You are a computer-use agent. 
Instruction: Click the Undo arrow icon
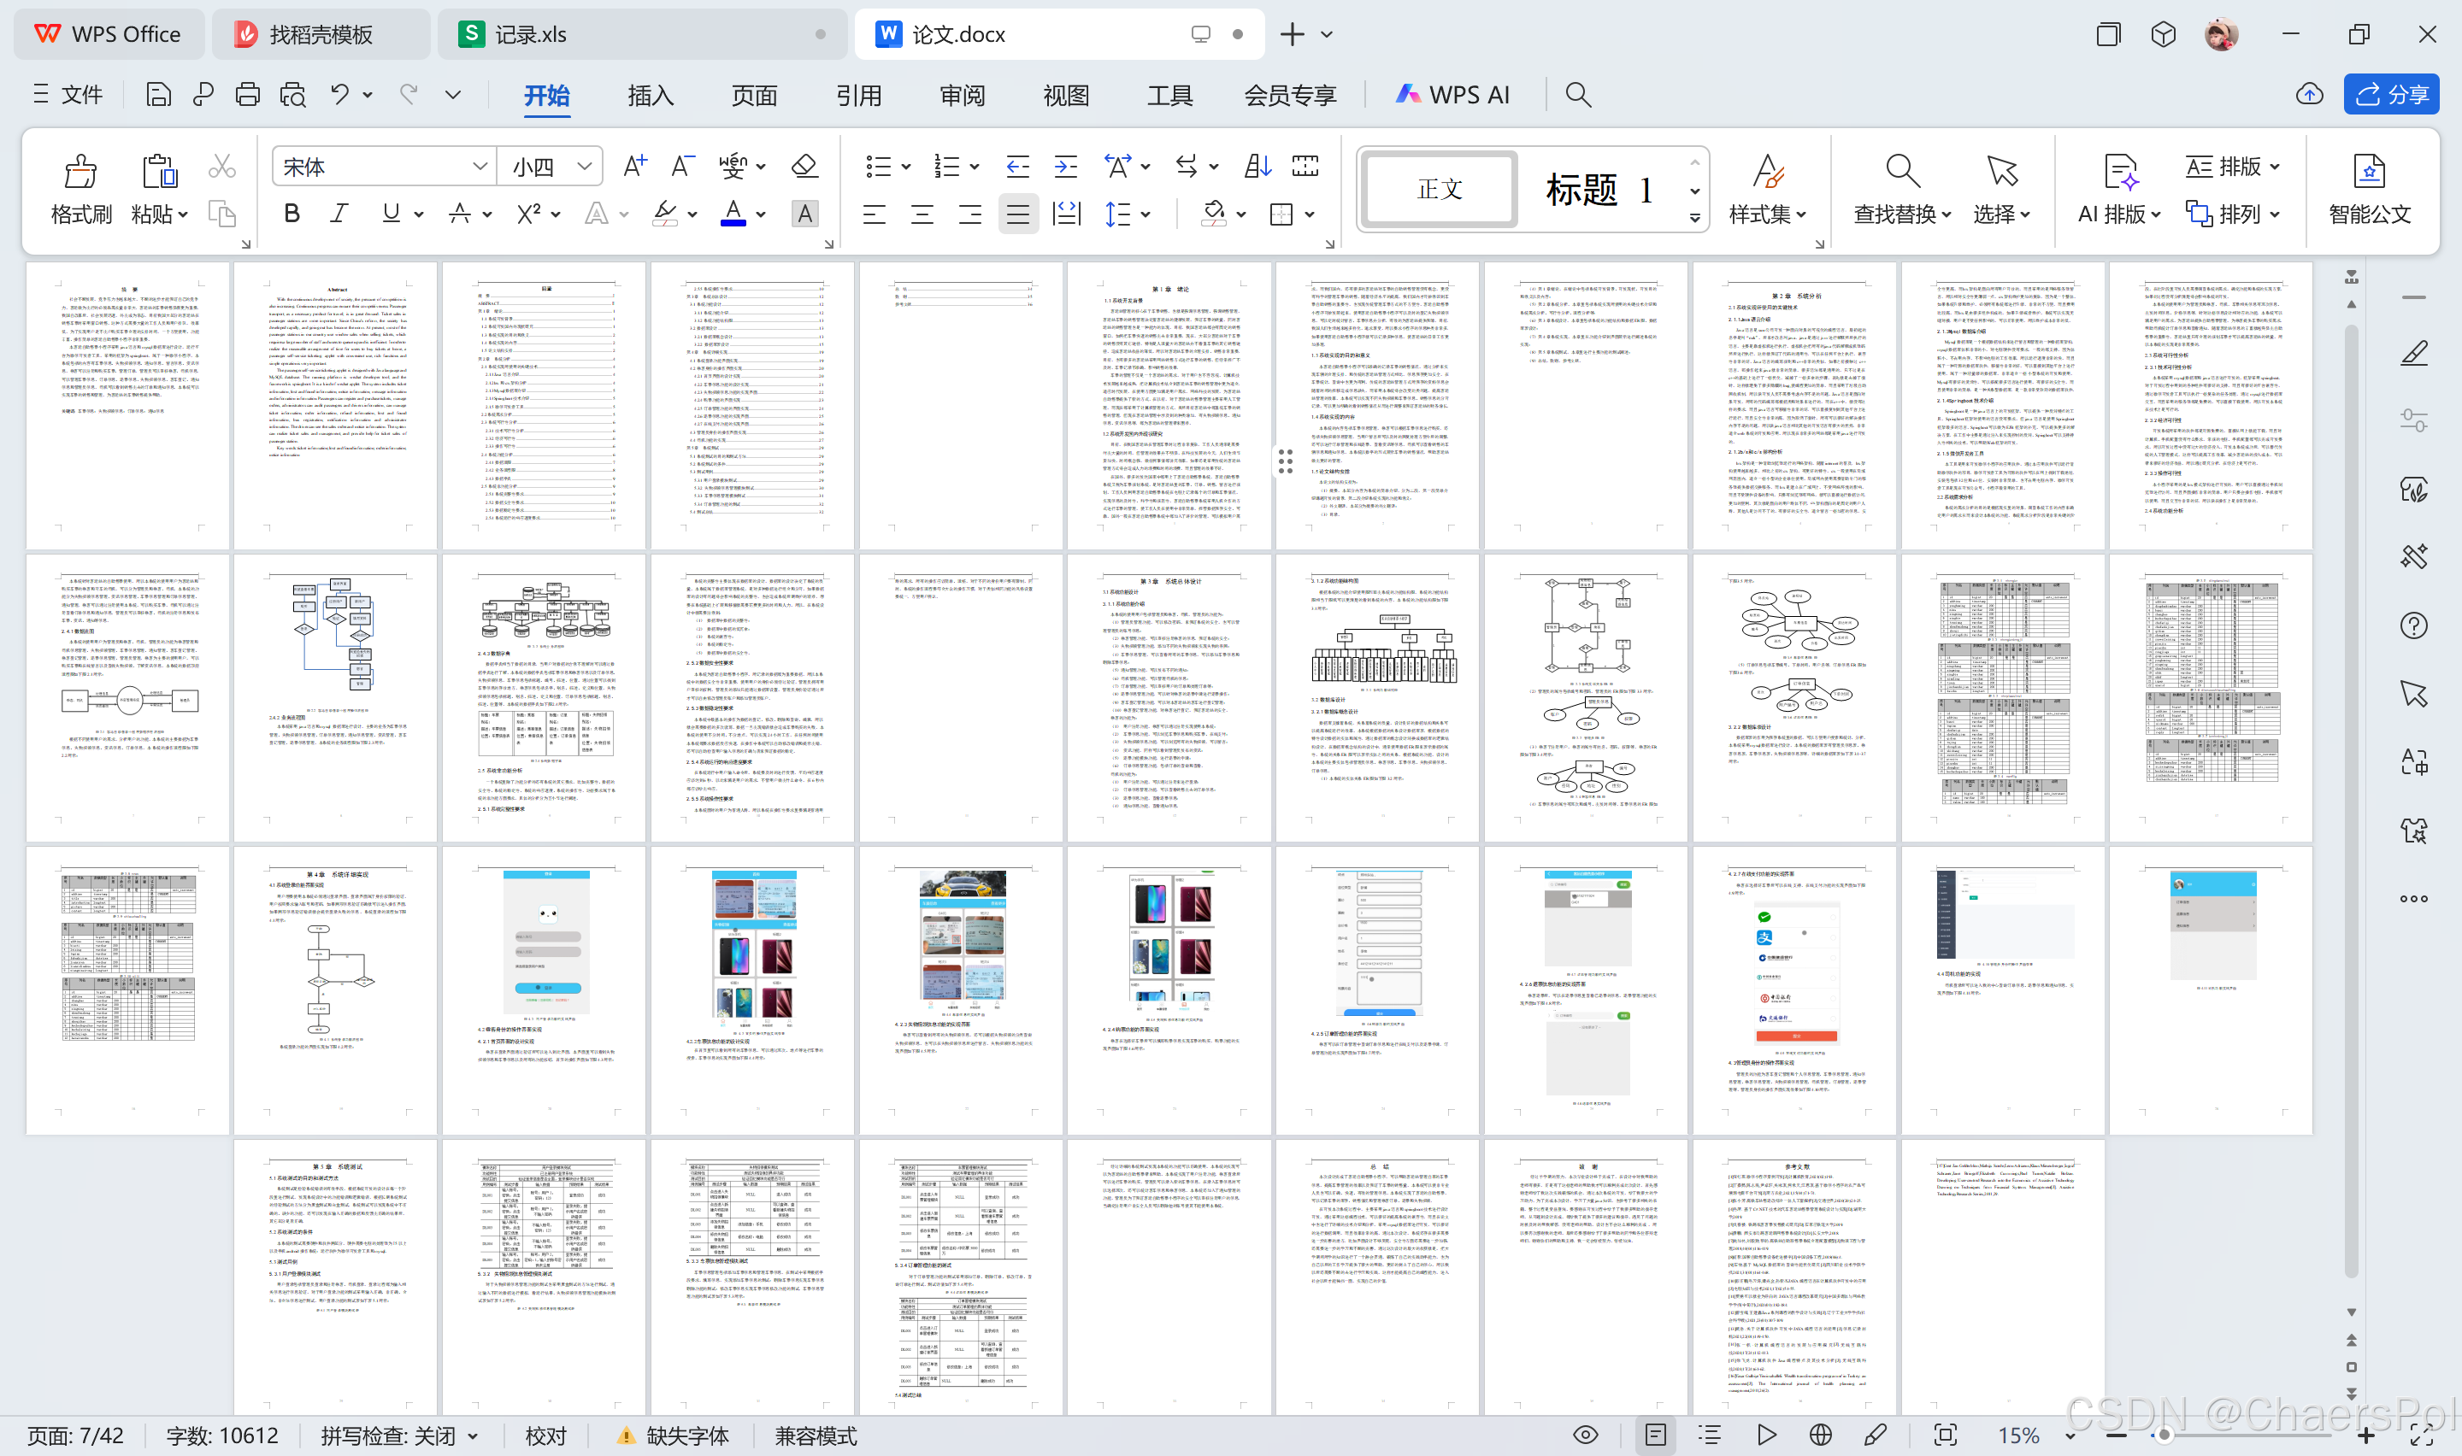tap(339, 94)
